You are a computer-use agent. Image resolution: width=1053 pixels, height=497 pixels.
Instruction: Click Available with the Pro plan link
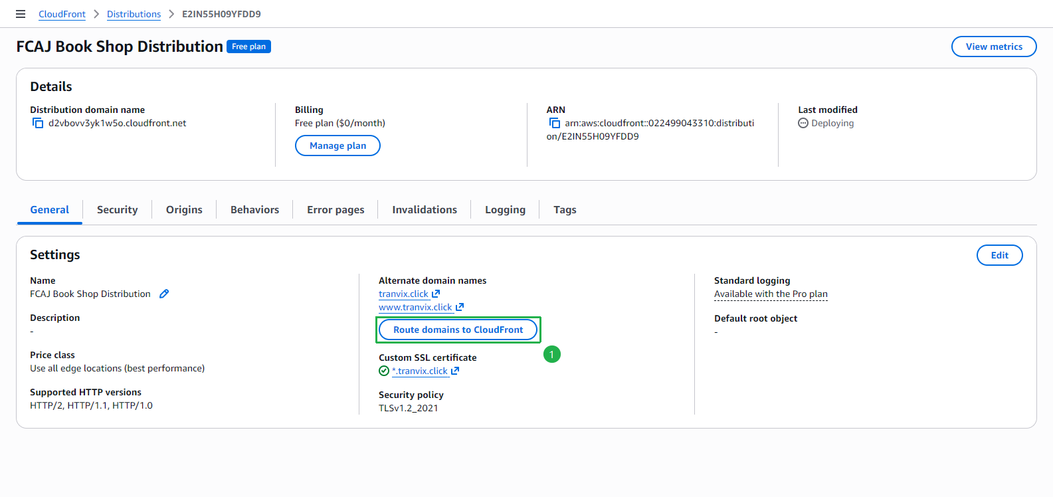click(771, 294)
